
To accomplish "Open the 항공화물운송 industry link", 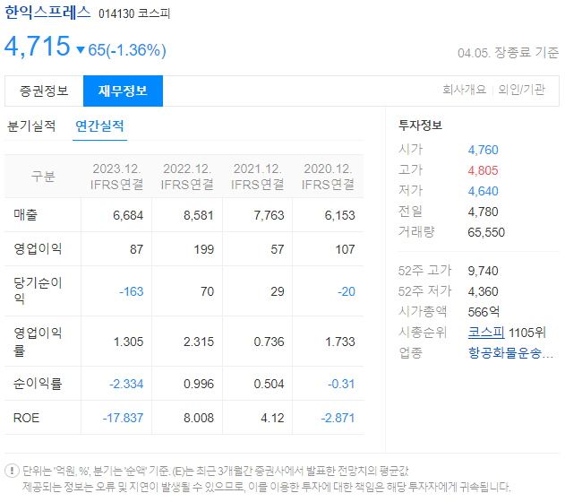I will coord(510,352).
